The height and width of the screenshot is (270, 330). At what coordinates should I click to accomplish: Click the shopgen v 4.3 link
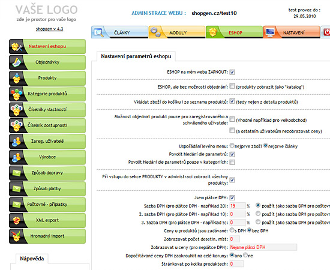49,29
